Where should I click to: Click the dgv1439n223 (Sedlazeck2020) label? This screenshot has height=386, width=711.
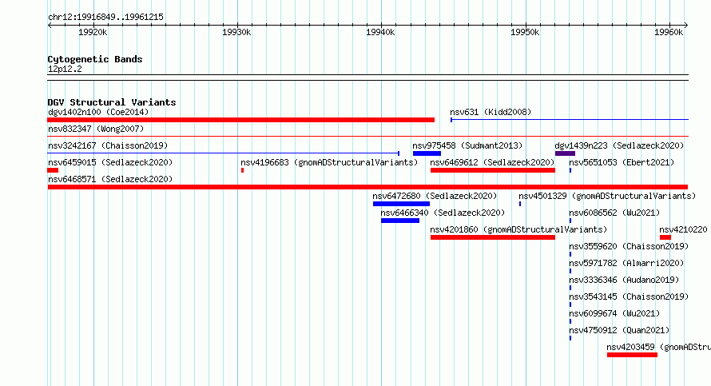point(619,145)
